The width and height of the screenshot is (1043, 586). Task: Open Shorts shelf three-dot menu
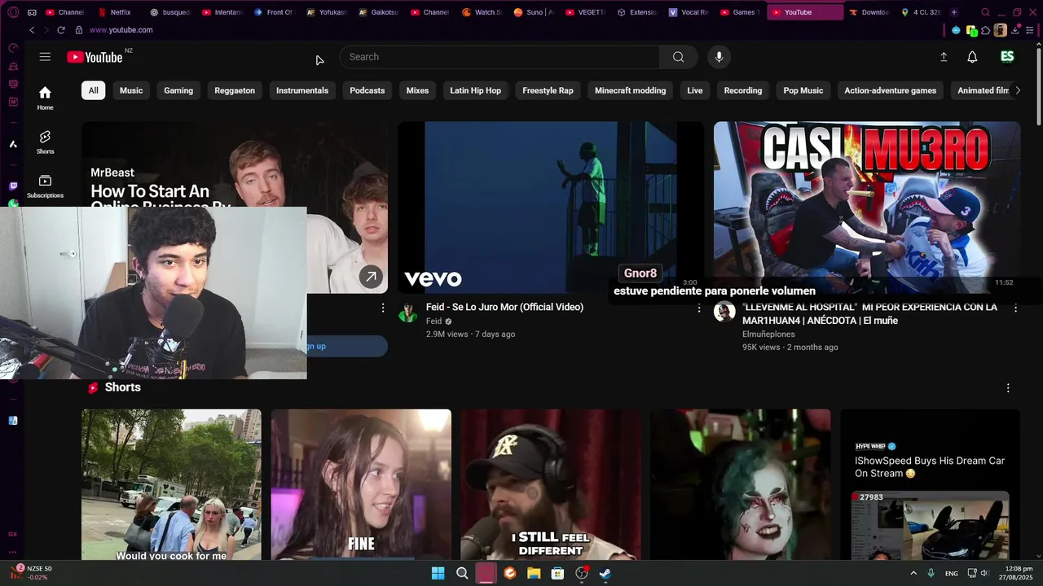click(1008, 388)
